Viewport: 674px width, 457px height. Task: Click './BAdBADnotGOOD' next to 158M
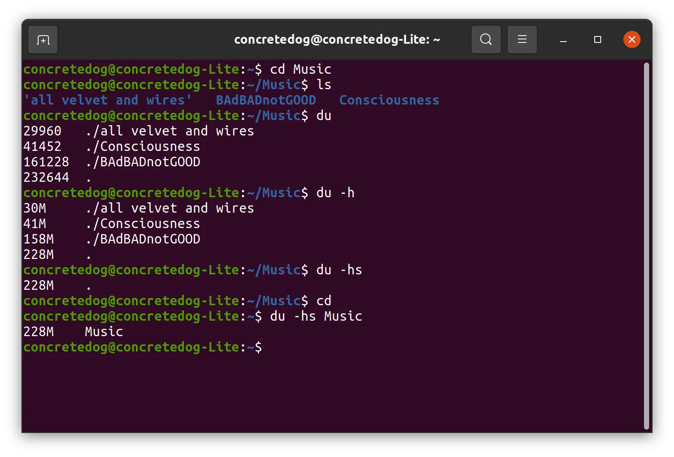143,239
